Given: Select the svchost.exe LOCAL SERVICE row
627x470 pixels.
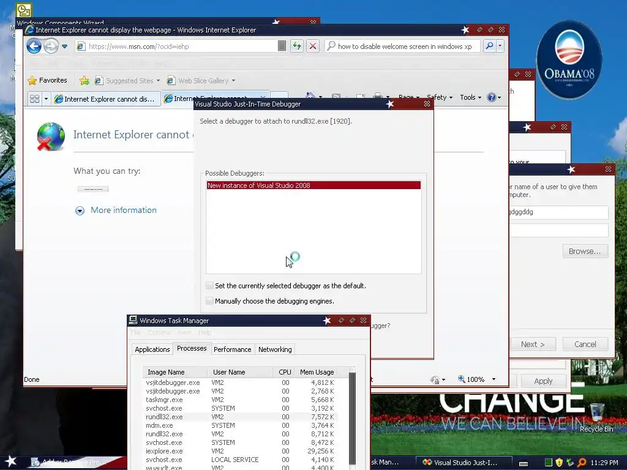Looking at the screenshot, I should (240, 460).
